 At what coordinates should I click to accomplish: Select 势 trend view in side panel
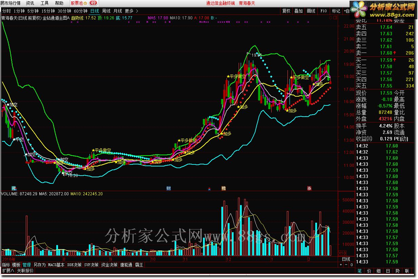398,271
